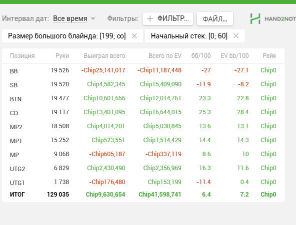This screenshot has width=296, height=225.
Task: Open the Все время date range dropdown
Action: tap(70, 18)
